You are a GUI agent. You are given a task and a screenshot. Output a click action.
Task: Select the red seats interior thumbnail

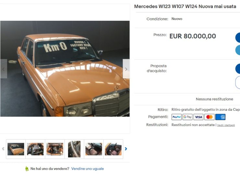tap(94, 149)
